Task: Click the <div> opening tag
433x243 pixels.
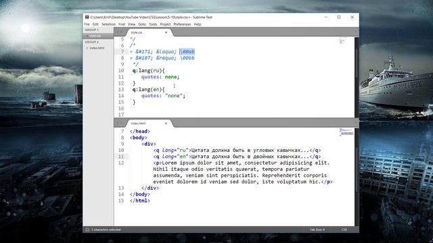Action: (x=149, y=144)
